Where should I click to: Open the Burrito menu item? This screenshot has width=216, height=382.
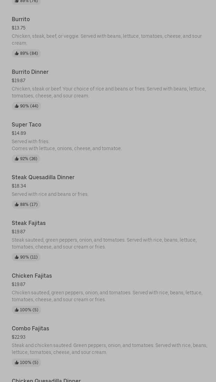pyautogui.click(x=21, y=19)
